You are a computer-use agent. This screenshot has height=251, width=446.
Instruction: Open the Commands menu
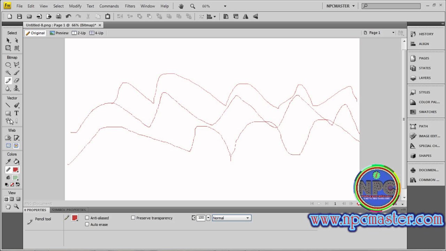coord(109,6)
